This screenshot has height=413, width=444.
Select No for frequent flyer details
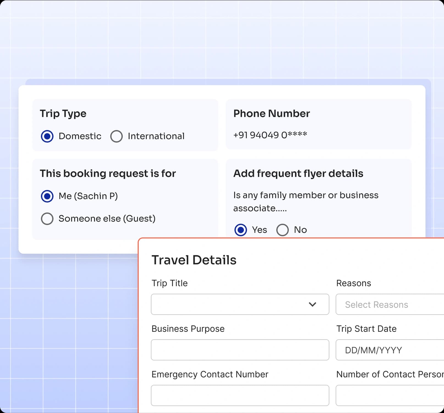click(283, 230)
